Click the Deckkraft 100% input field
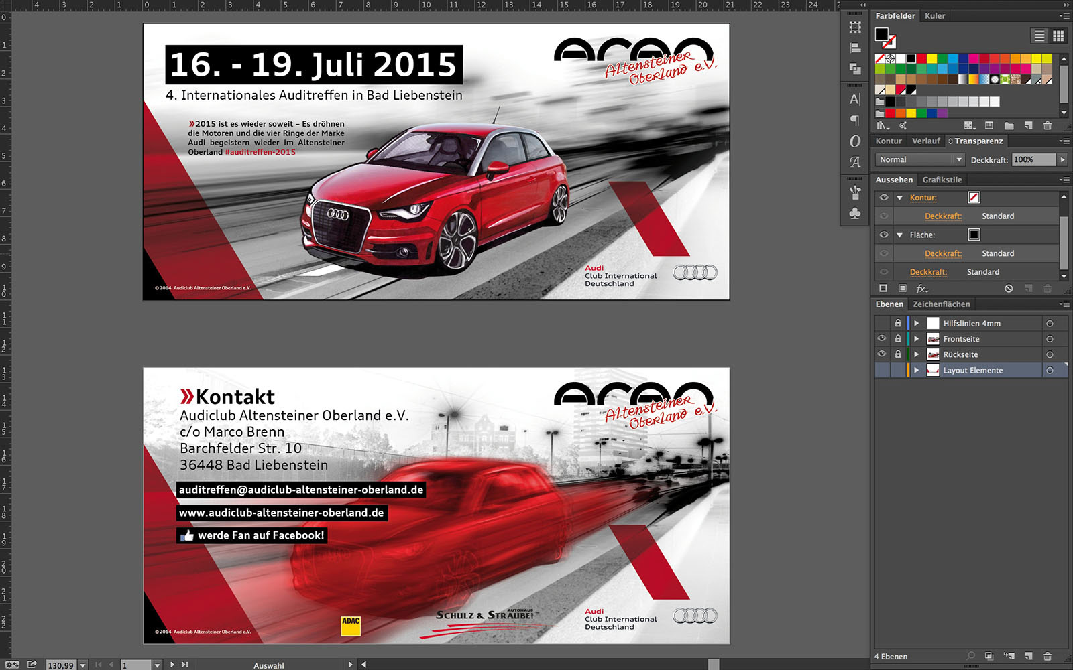This screenshot has width=1073, height=670. point(1033,159)
